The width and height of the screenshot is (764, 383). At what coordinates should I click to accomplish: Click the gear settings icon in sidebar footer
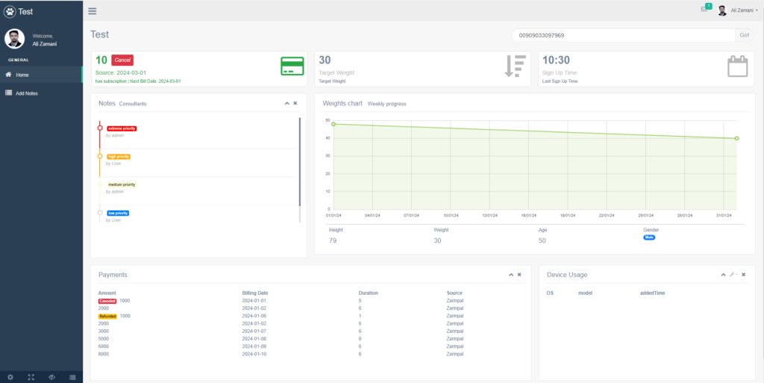tap(10, 377)
